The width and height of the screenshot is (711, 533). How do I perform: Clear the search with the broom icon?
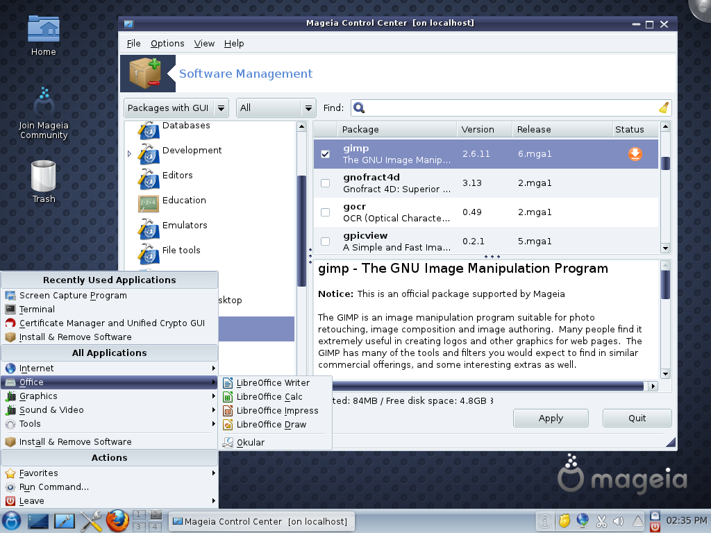click(664, 108)
